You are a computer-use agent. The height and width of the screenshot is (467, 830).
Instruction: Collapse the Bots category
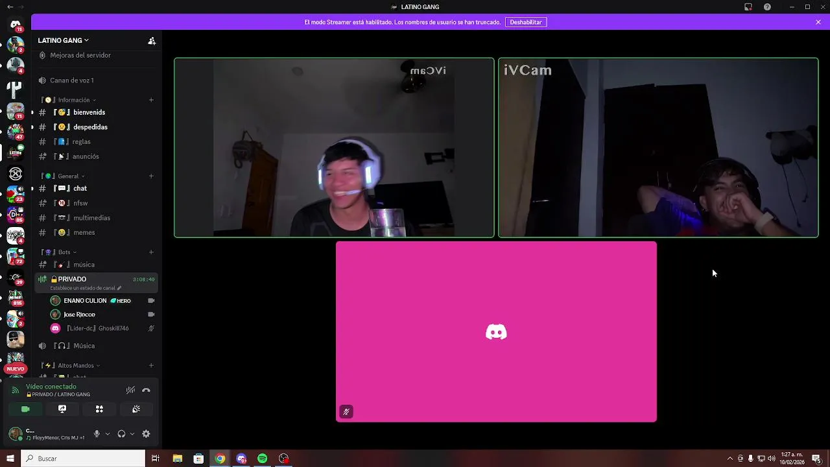pos(60,252)
